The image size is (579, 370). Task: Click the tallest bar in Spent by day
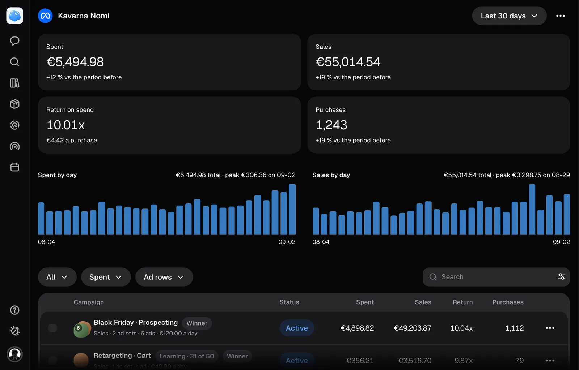click(x=292, y=209)
